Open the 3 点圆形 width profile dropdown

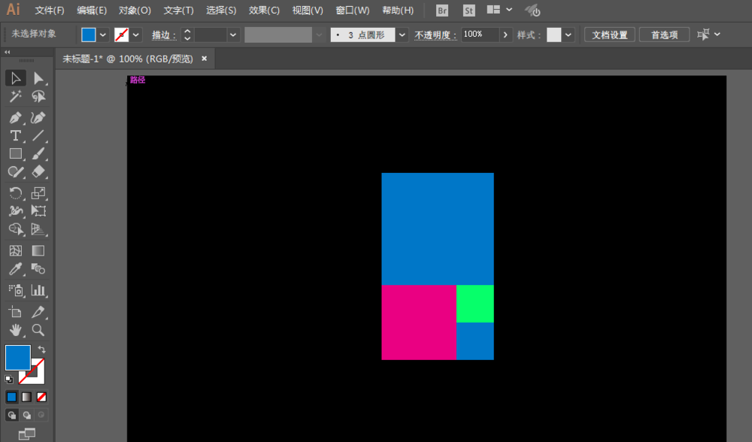[x=402, y=35]
